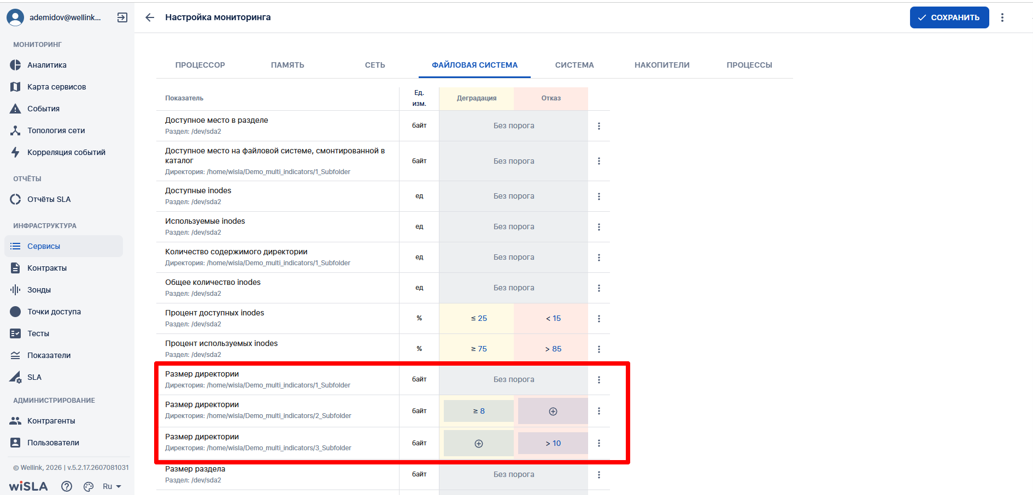Open Зонды in the sidebar
The height and width of the screenshot is (495, 1033).
pos(63,290)
